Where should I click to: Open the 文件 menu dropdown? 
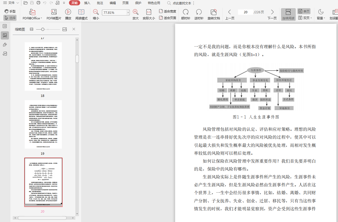[x=11, y=3]
